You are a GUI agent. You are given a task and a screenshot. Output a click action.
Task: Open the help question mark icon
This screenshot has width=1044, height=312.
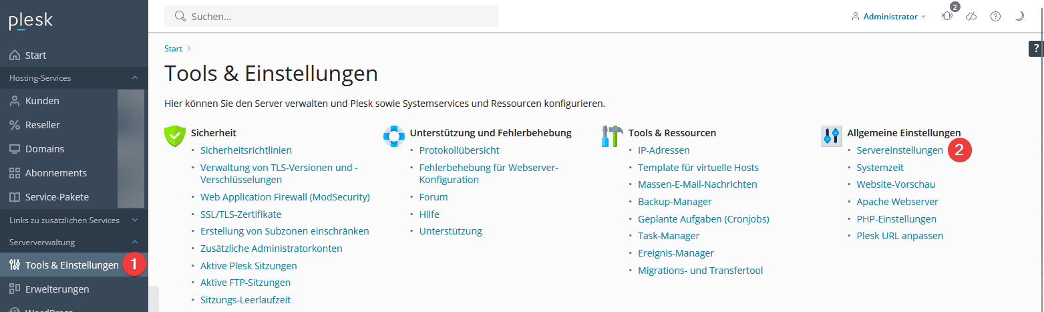pos(995,17)
